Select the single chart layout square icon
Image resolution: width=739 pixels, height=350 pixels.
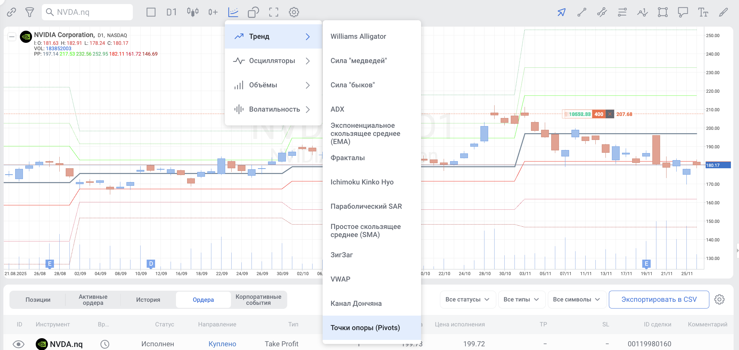(151, 12)
